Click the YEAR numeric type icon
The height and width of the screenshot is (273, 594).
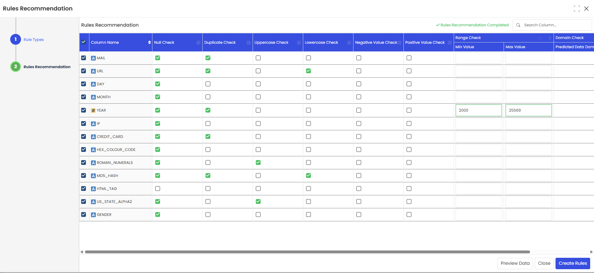tap(94, 110)
